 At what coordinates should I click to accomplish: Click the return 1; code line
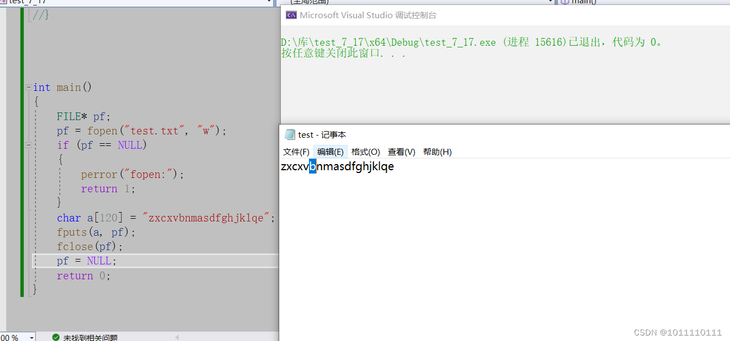pos(108,189)
